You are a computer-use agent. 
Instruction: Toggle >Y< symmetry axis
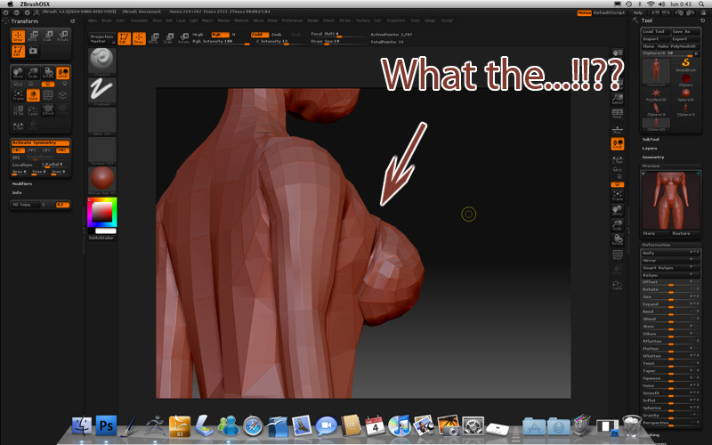(32, 150)
